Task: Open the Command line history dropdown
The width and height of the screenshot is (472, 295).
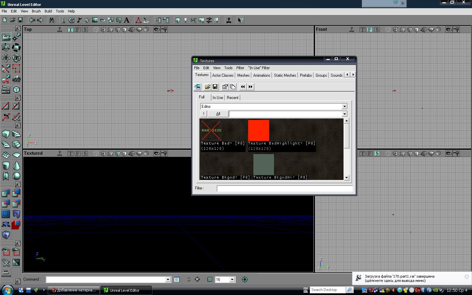Action: point(168,280)
